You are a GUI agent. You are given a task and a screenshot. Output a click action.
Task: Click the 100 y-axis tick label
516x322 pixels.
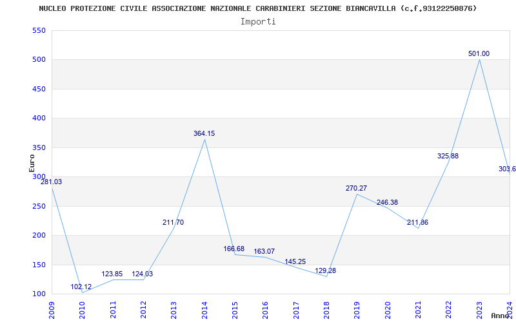[39, 294]
